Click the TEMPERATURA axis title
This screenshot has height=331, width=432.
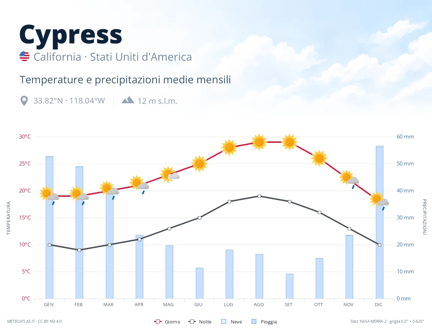(x=9, y=218)
